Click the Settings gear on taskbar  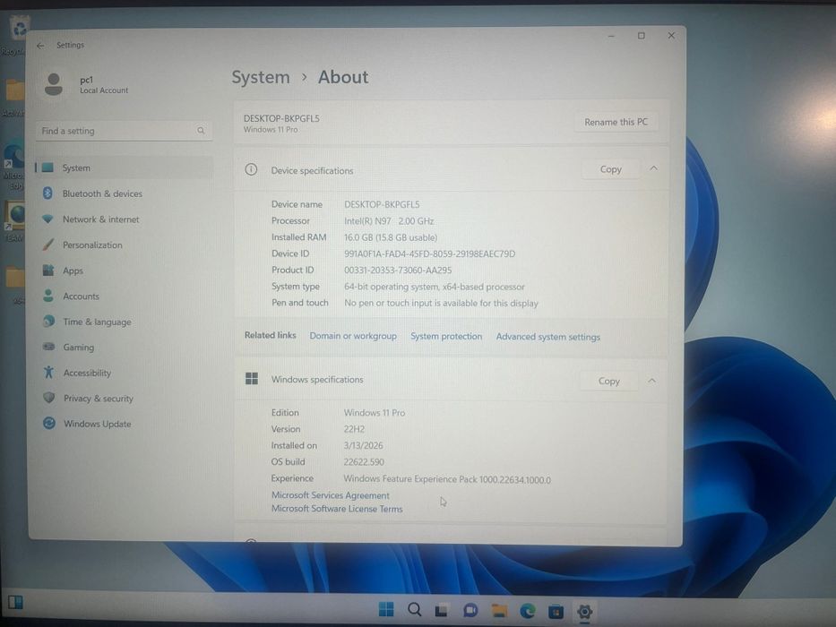click(x=585, y=612)
